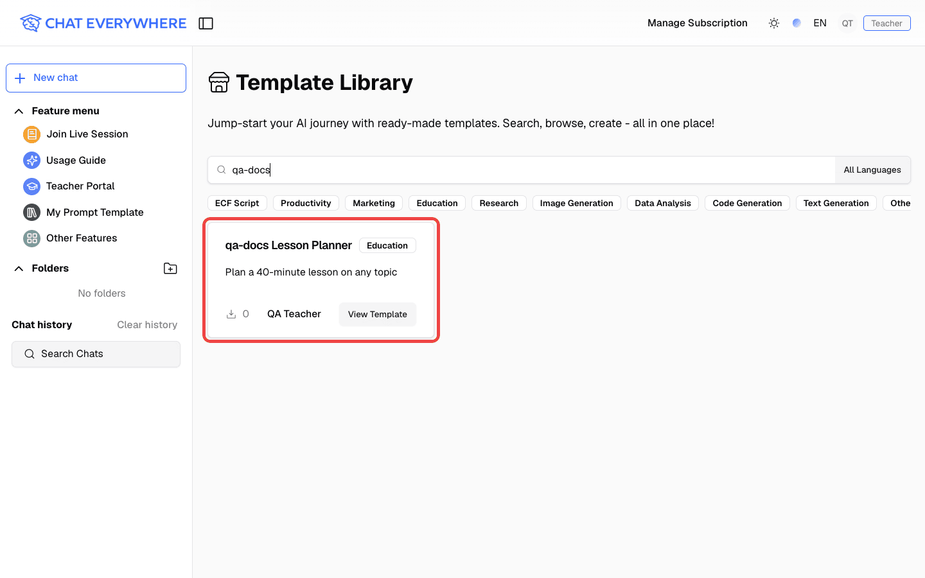Open the EN language selector
The width and height of the screenshot is (925, 578).
pyautogui.click(x=820, y=23)
